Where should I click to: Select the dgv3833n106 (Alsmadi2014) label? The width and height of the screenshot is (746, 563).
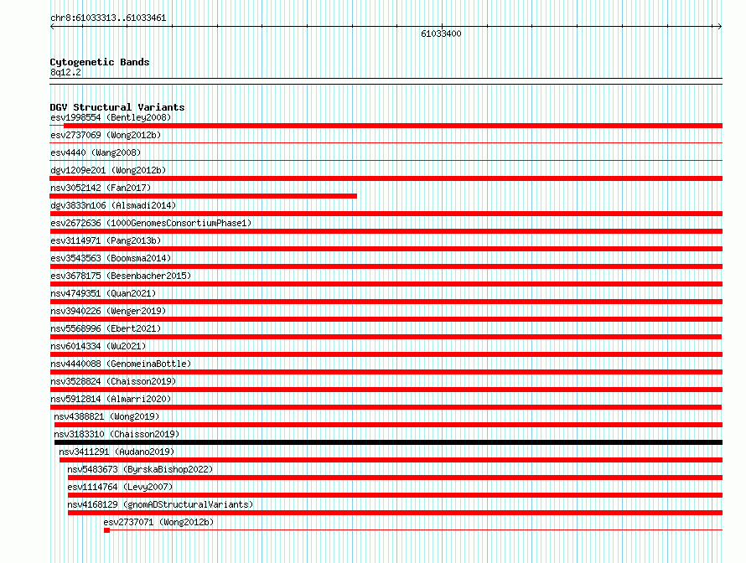coord(113,205)
